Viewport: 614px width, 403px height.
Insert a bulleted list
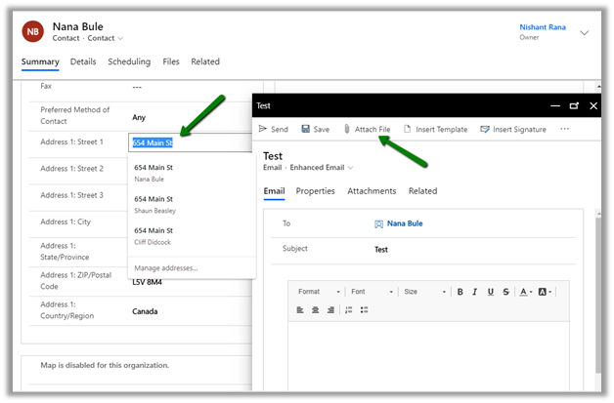(365, 310)
